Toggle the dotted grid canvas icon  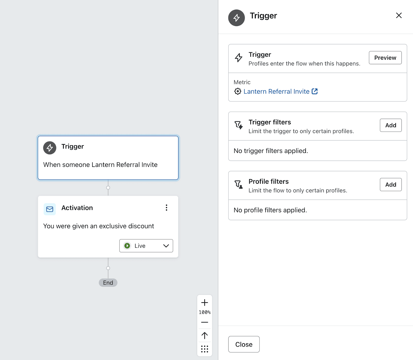pos(204,349)
